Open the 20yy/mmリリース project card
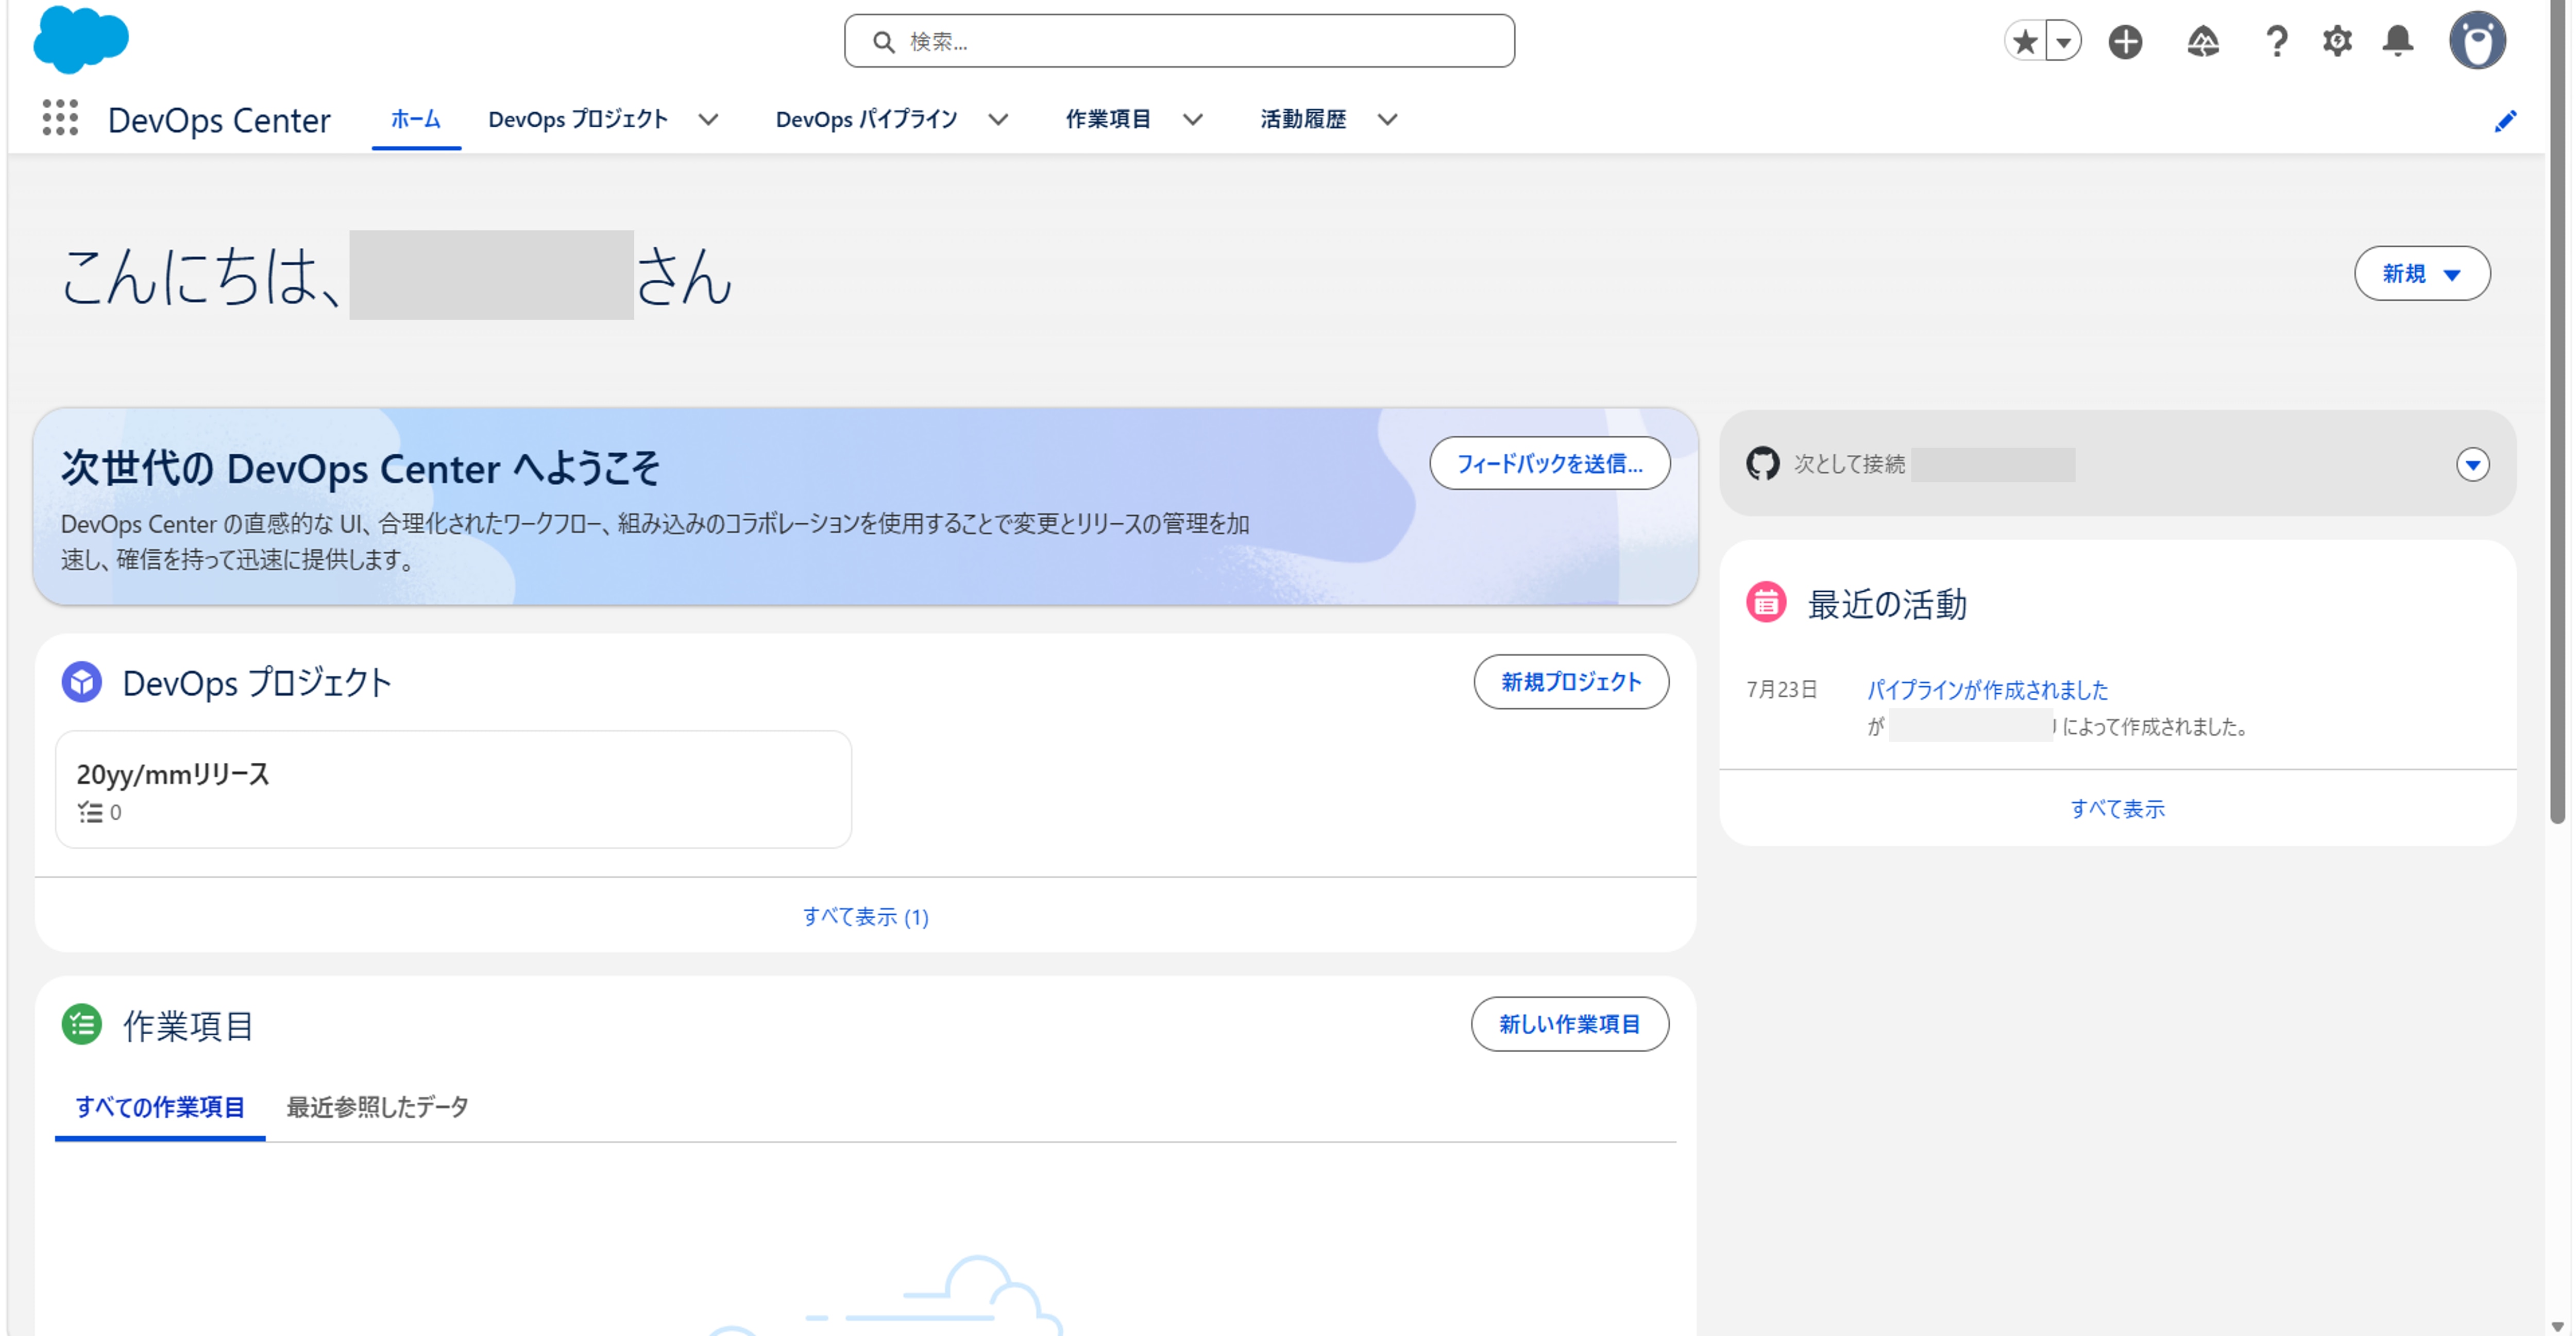This screenshot has height=1336, width=2576. 453,789
